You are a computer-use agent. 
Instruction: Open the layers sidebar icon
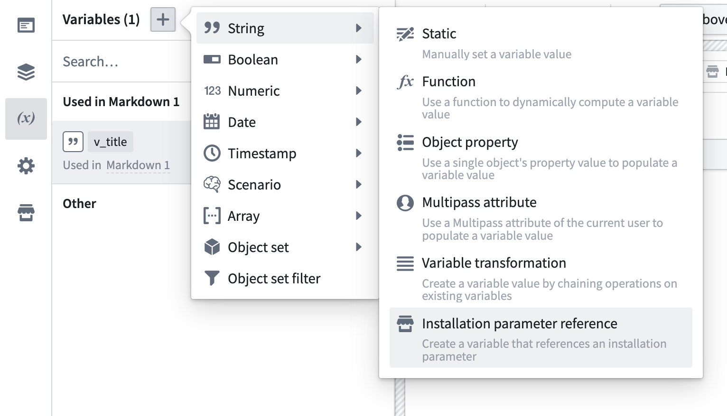point(26,72)
